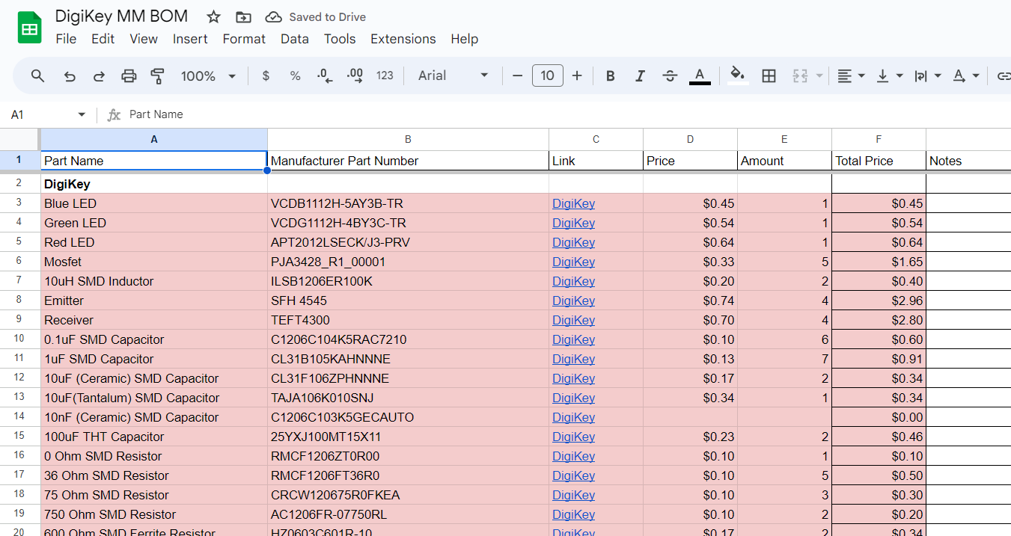Open the Arial font dropdown
Image resolution: width=1011 pixels, height=536 pixels.
click(453, 76)
